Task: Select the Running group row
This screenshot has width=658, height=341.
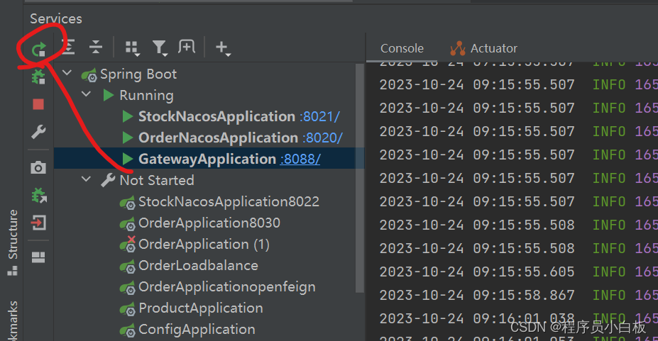Action: click(209, 95)
